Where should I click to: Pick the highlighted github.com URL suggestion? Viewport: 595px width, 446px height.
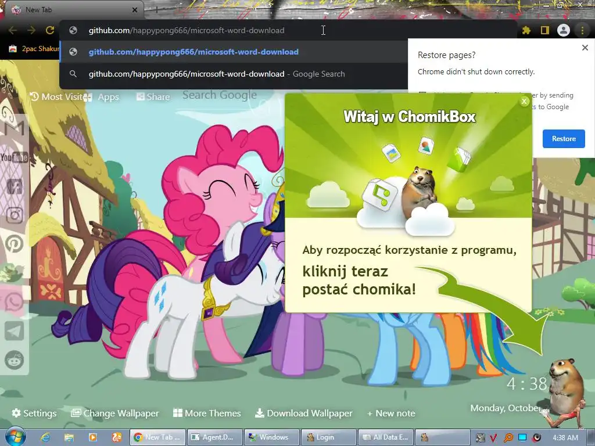234,52
